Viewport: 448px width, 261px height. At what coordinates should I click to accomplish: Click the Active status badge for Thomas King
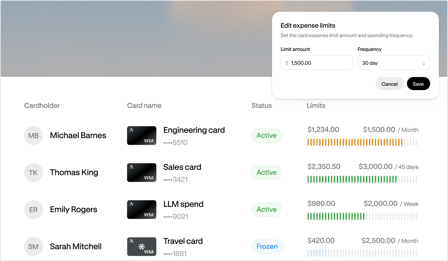click(x=267, y=173)
